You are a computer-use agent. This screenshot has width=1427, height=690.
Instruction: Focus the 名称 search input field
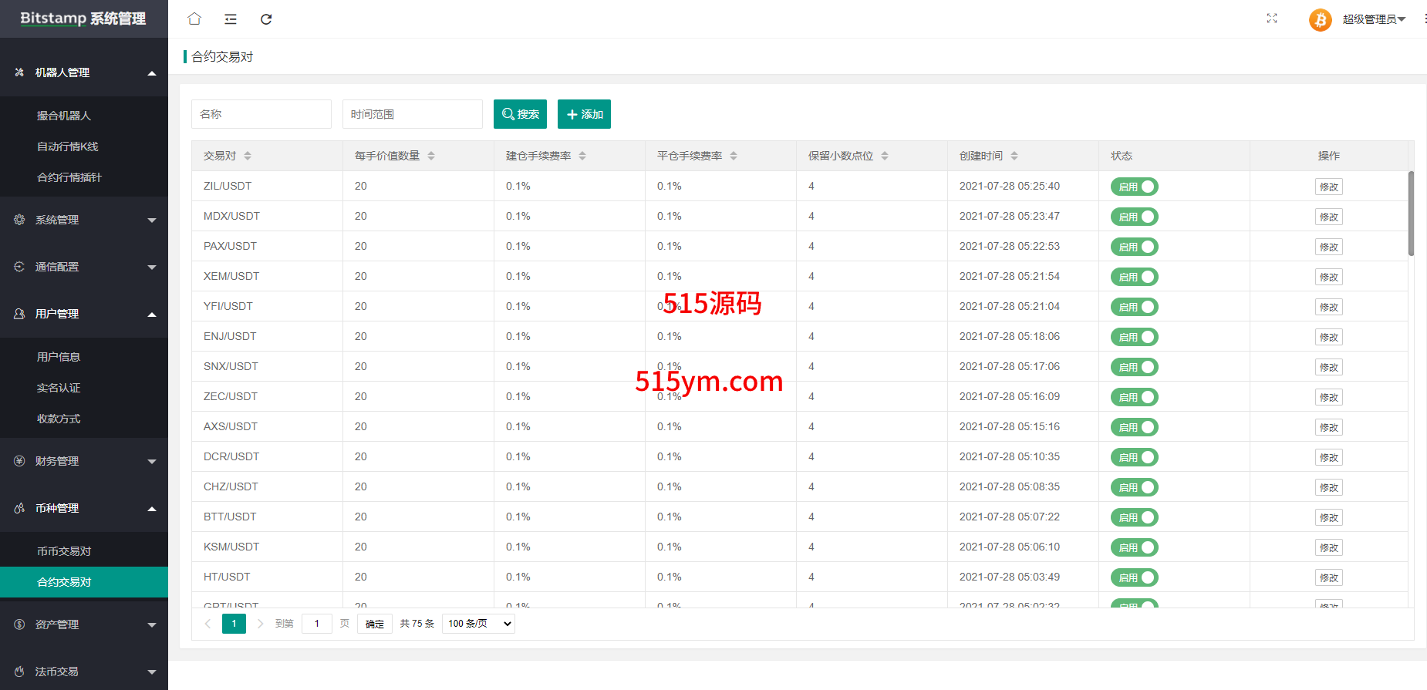(x=261, y=114)
